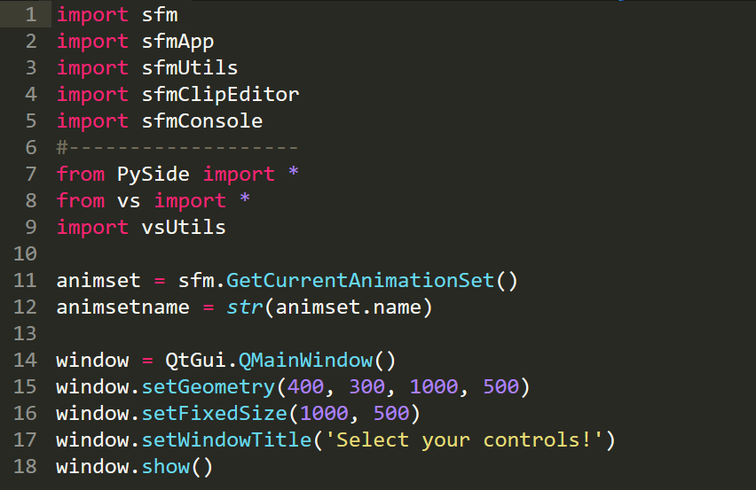This screenshot has width=756, height=490.
Task: Click line number 6 in the gutter
Action: click(31, 148)
